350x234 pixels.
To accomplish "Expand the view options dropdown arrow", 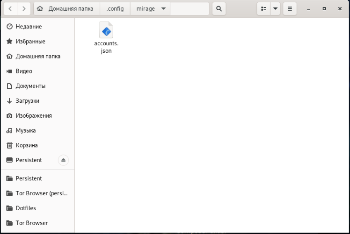I will tap(276, 9).
